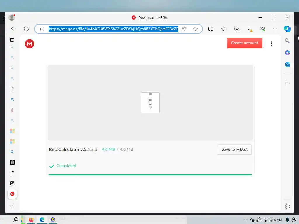Image resolution: width=299 pixels, height=224 pixels.
Task: Click the green 4.6 MB downloaded size
Action: [x=109, y=150]
